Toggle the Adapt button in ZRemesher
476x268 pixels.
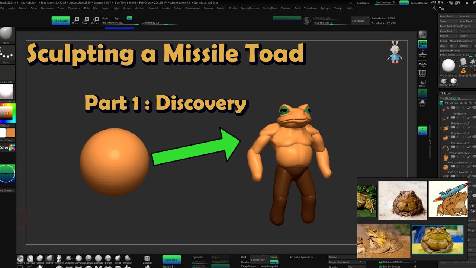point(274,262)
